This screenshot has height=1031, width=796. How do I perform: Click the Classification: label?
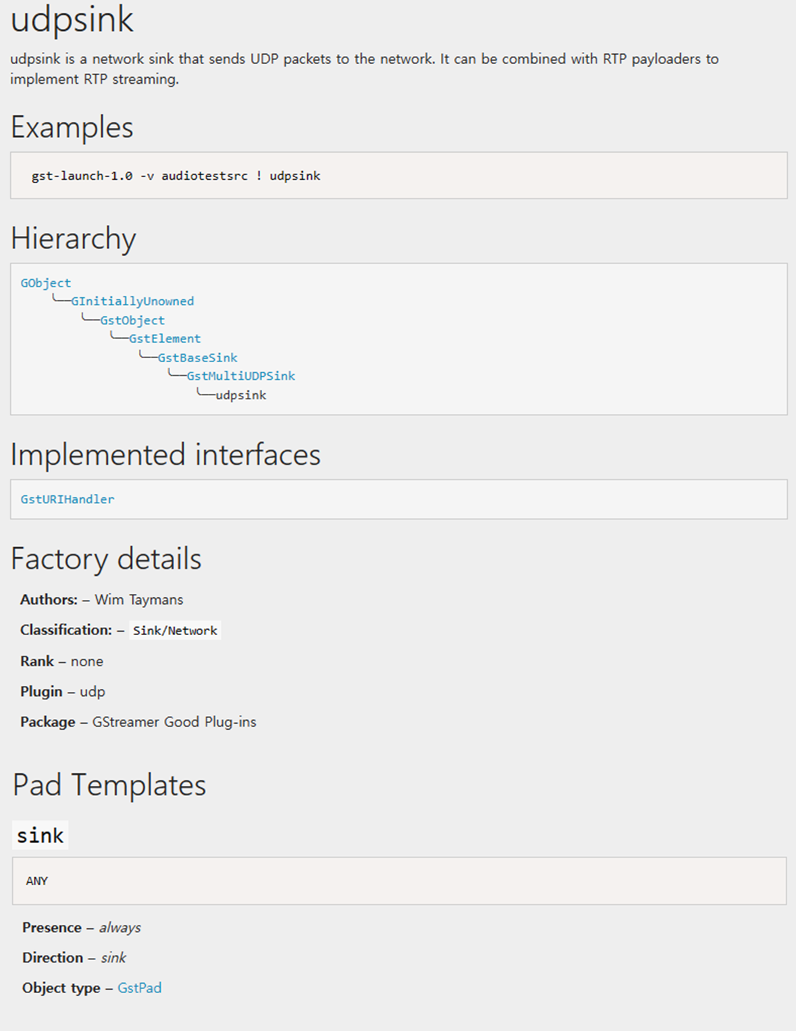[x=66, y=630]
